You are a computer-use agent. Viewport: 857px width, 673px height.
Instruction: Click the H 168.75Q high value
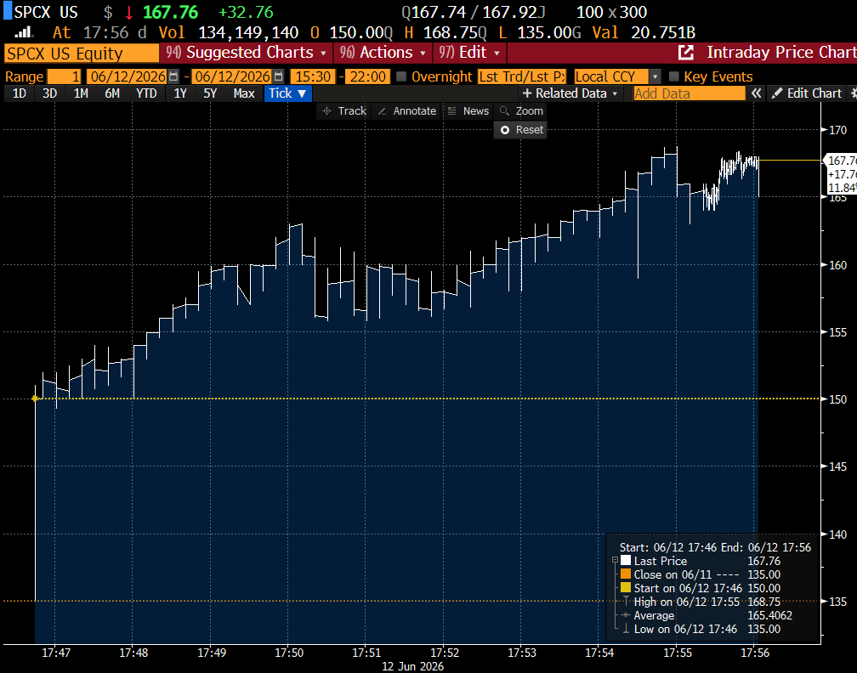pos(446,33)
